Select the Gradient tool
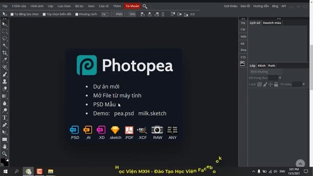 pyautogui.click(x=4, y=96)
